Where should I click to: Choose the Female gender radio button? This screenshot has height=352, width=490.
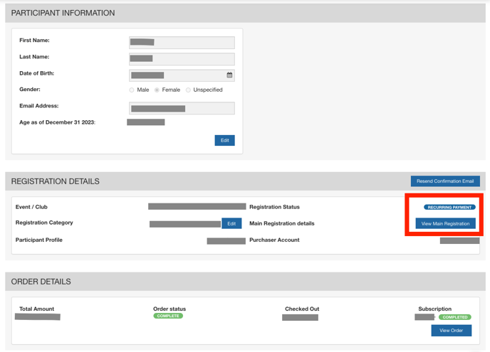(157, 90)
